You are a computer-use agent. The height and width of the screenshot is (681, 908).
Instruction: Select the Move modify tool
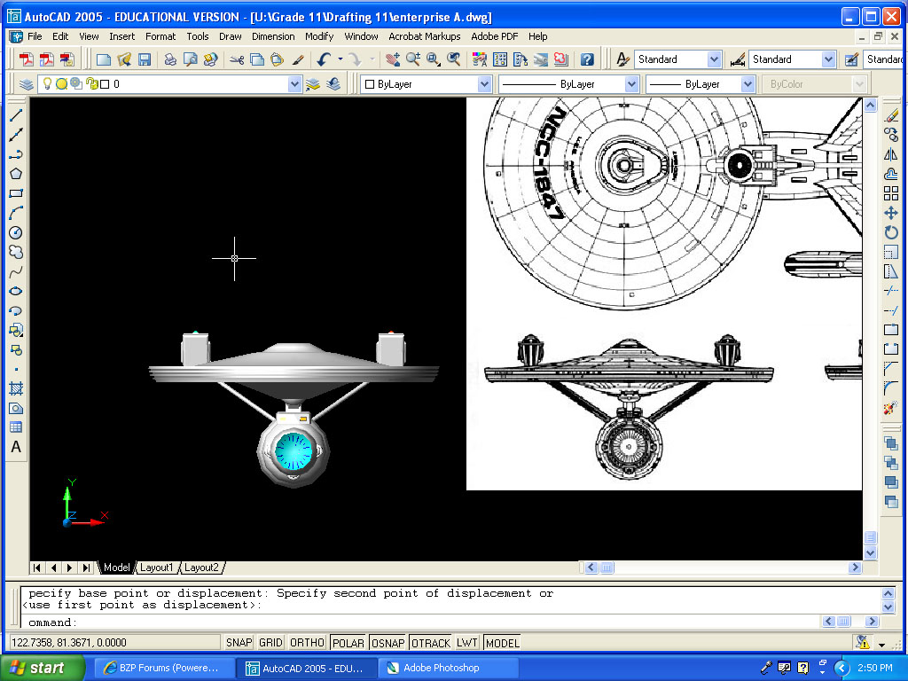coord(891,213)
